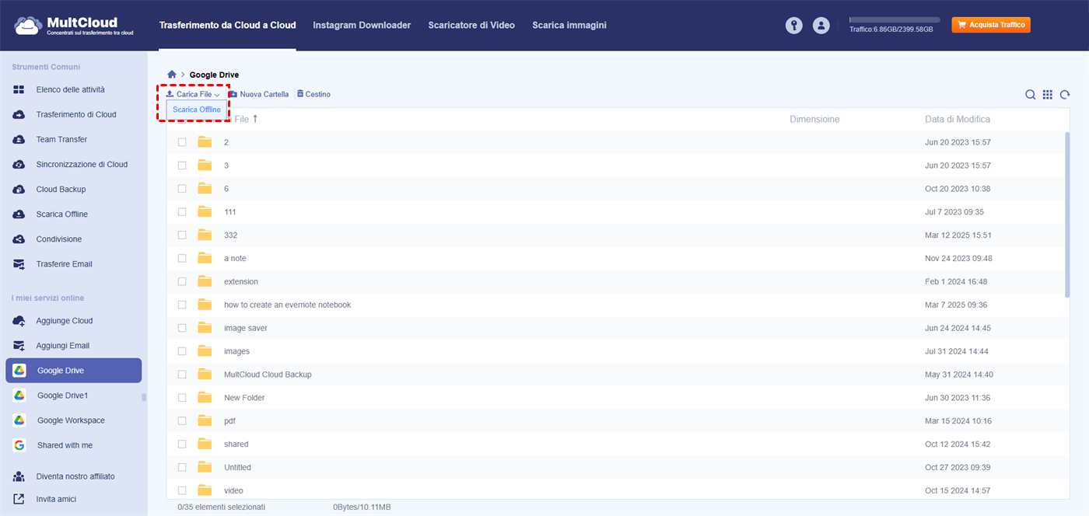
Task: Open Sincronizzazione di Cloud in sidebar
Action: (x=82, y=164)
